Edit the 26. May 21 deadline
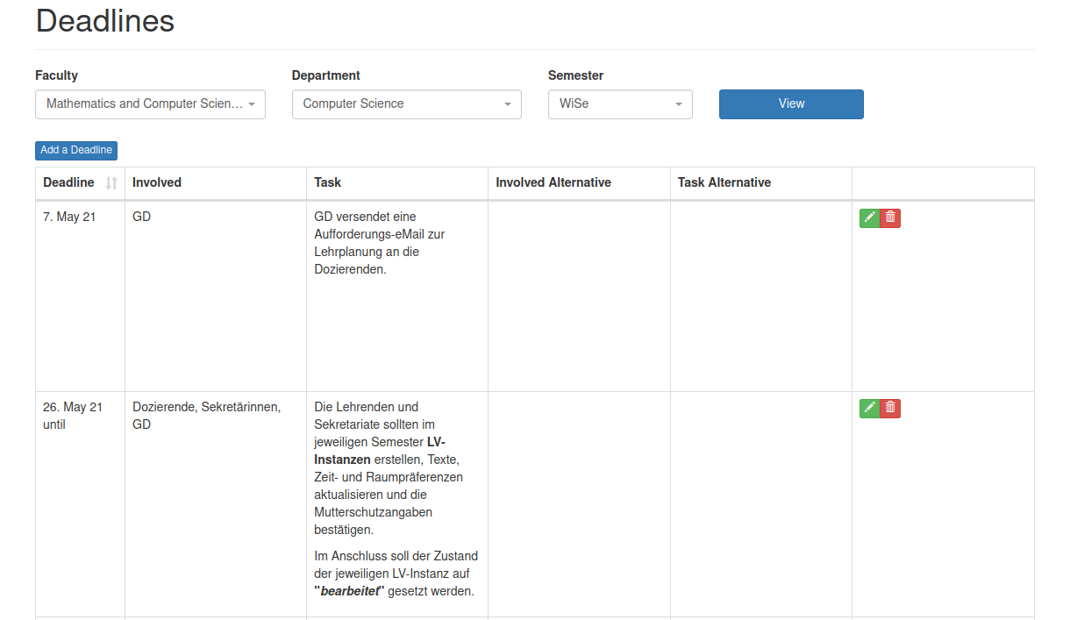Screen dimensions: 1070x620 click(x=869, y=409)
